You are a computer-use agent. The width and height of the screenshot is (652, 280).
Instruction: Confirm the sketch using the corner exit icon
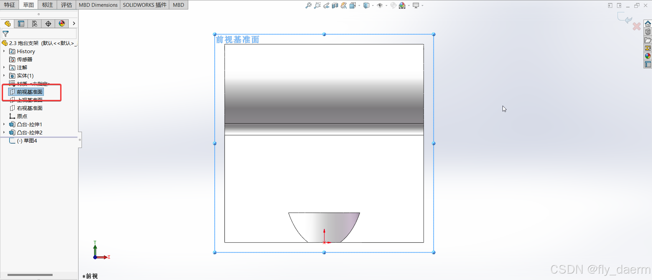[624, 18]
